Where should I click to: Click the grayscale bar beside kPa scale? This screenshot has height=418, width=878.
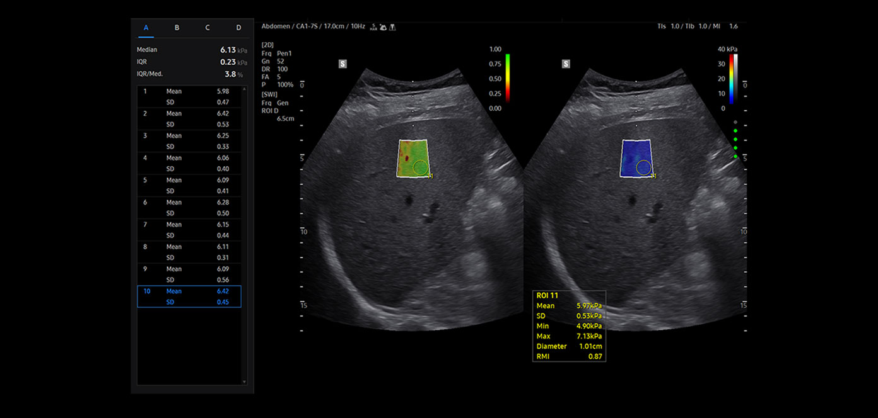736,78
